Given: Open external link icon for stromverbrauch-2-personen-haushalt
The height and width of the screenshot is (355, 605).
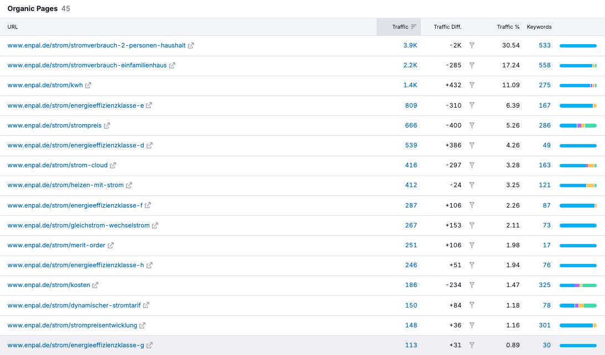Looking at the screenshot, I should (x=191, y=46).
